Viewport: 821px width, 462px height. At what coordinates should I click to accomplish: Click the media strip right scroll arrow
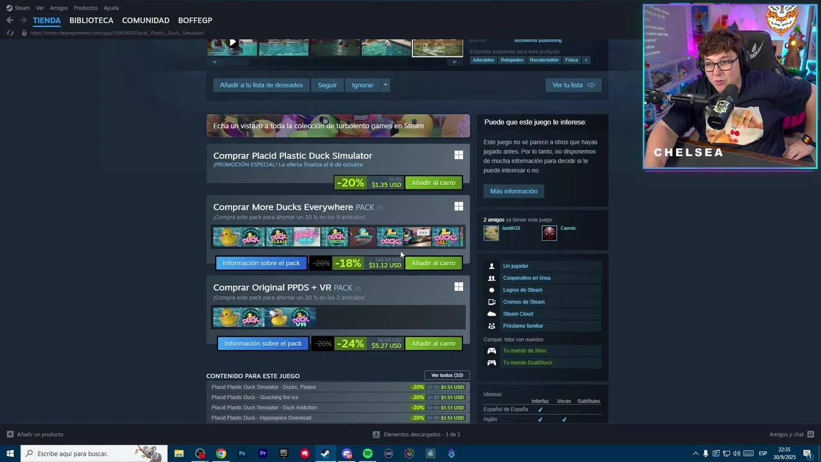[455, 62]
